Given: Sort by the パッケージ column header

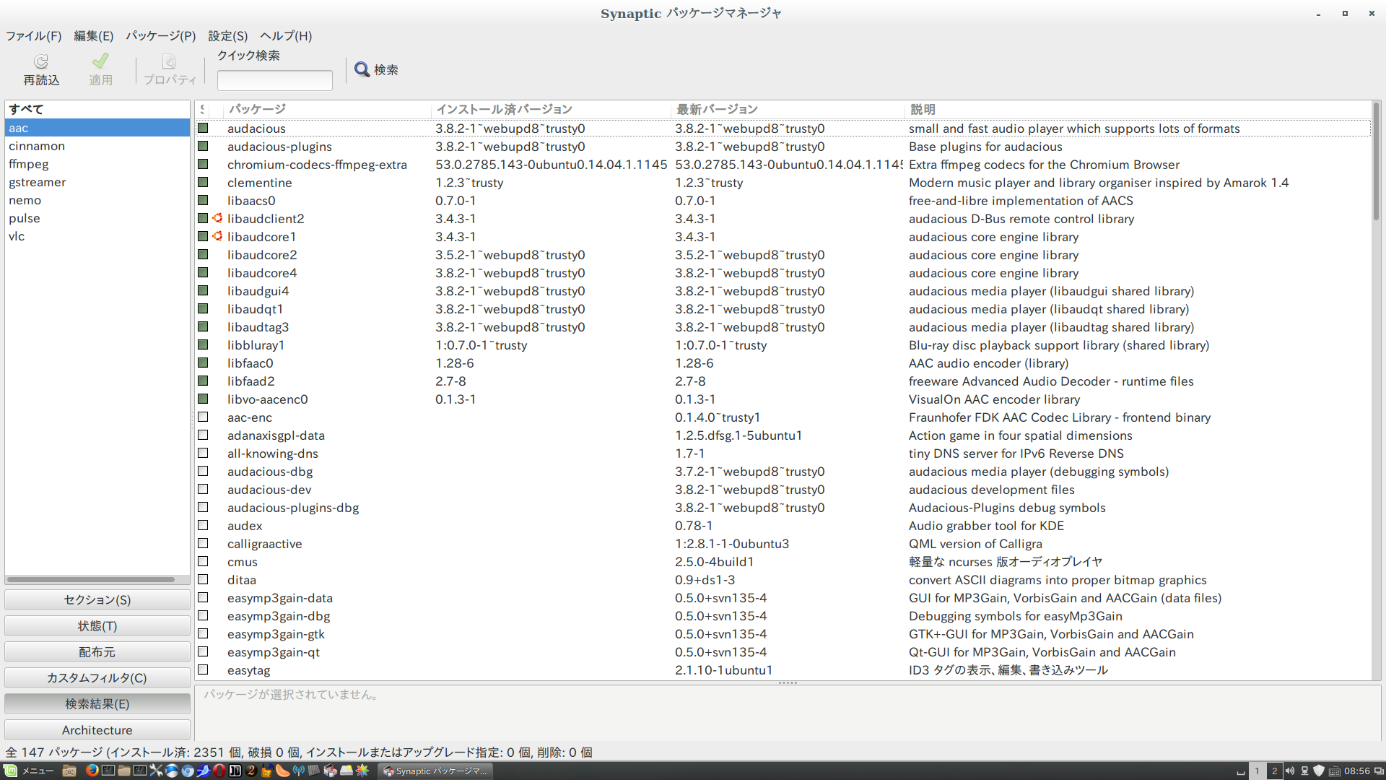Looking at the screenshot, I should pos(327,109).
